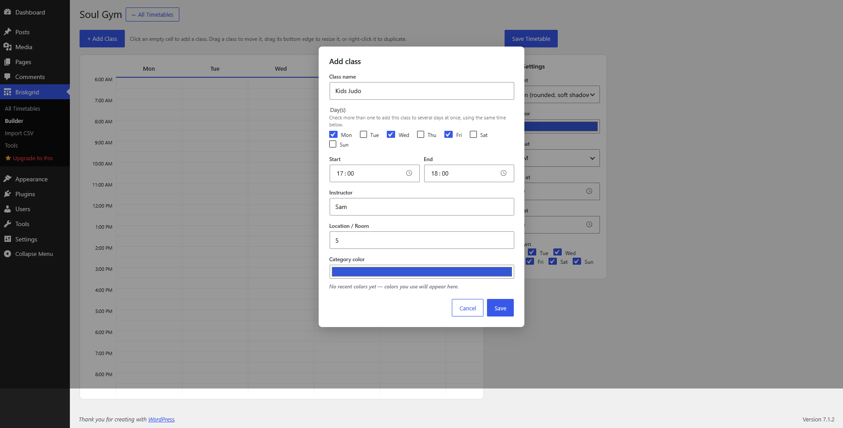Click the Pages icon in sidebar
843x428 pixels.
[7, 62]
